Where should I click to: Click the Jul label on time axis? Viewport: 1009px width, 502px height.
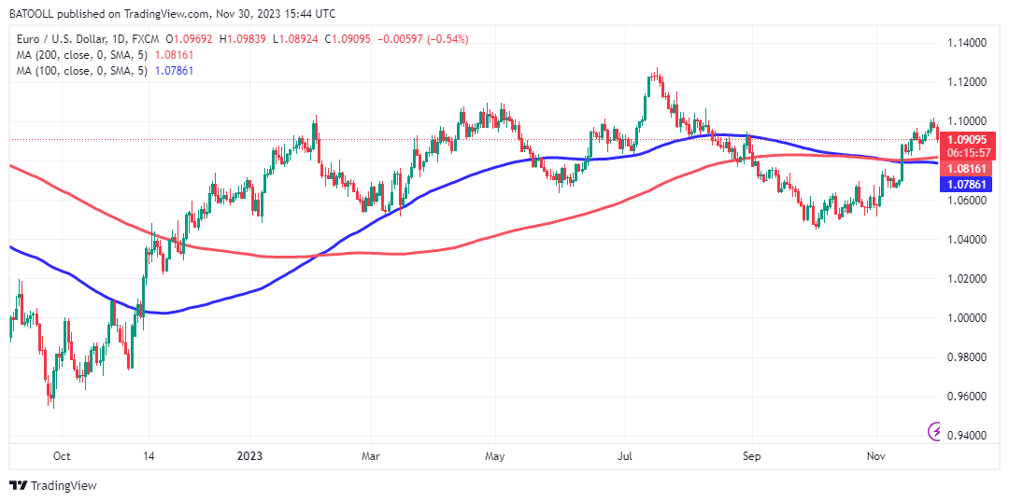click(x=626, y=456)
